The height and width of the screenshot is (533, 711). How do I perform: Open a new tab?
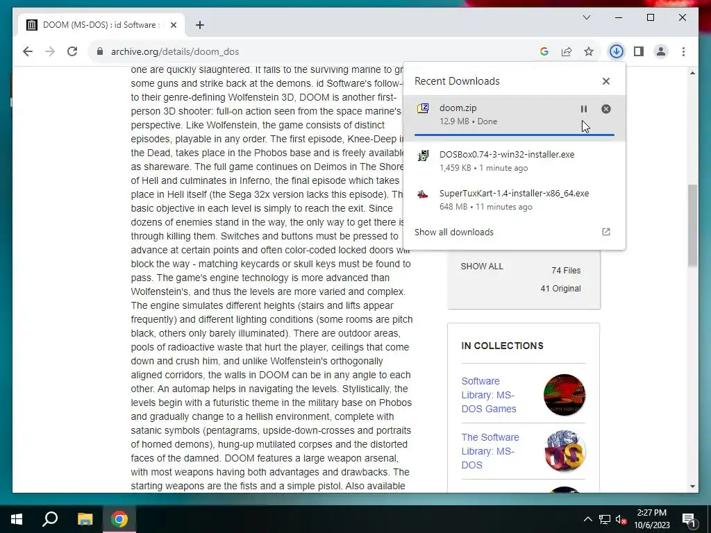(x=200, y=25)
